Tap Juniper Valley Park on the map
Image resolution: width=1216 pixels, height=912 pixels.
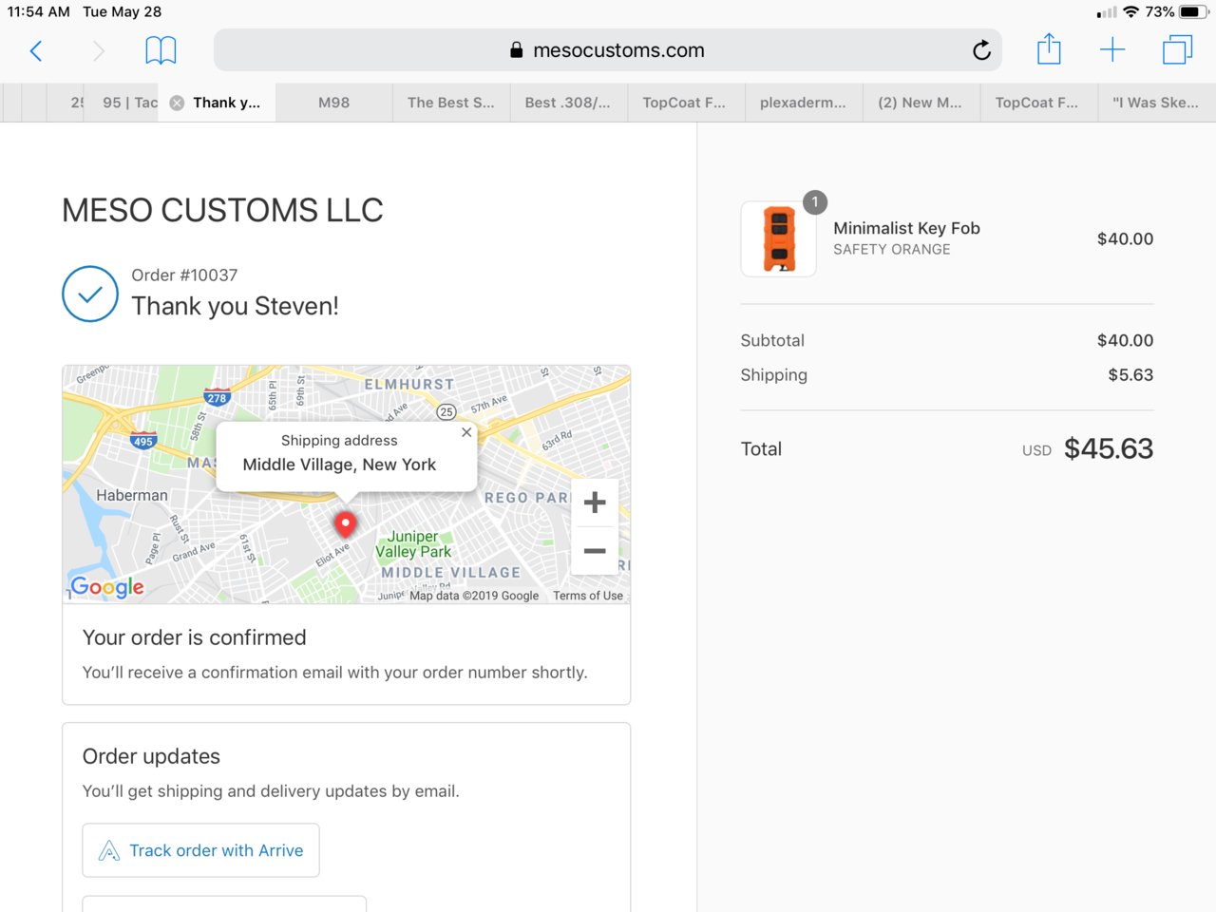click(x=413, y=543)
